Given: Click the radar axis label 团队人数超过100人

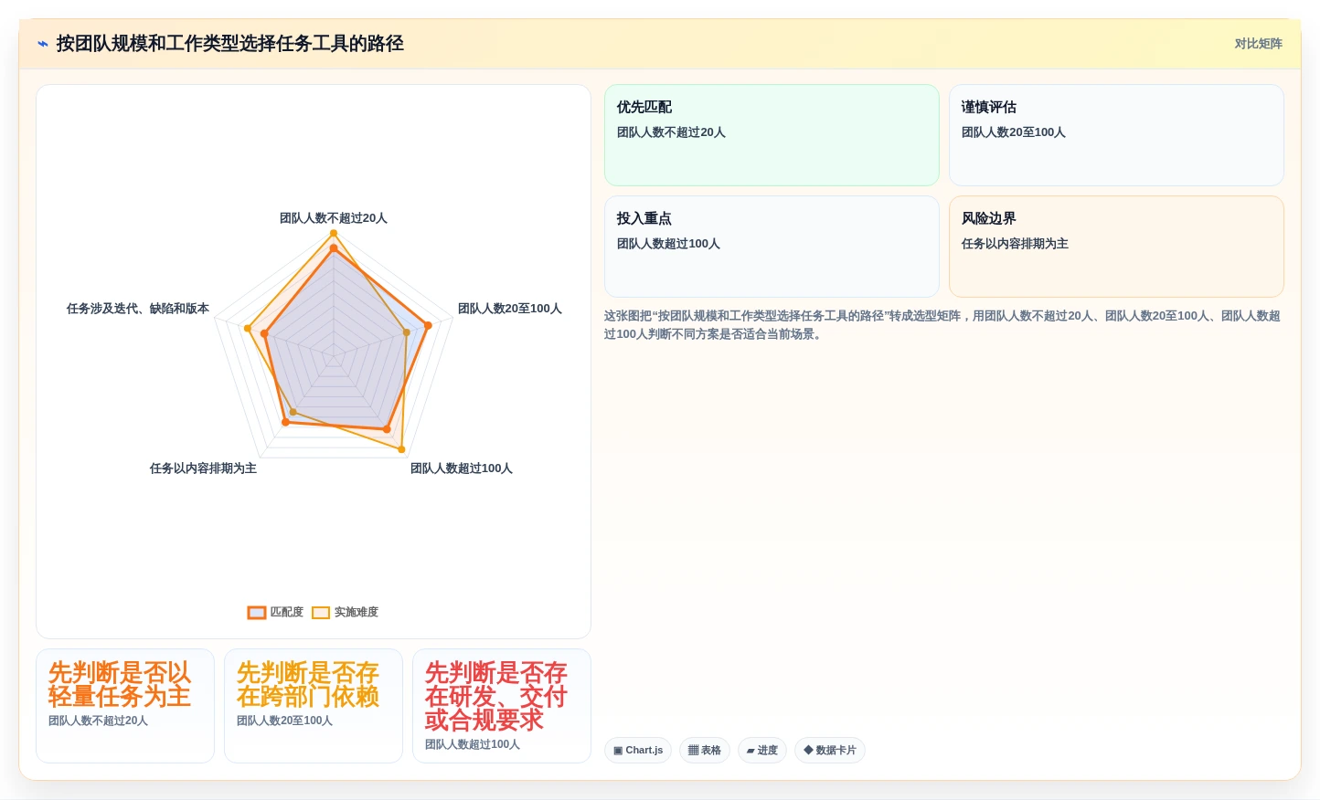Looking at the screenshot, I should click(462, 468).
